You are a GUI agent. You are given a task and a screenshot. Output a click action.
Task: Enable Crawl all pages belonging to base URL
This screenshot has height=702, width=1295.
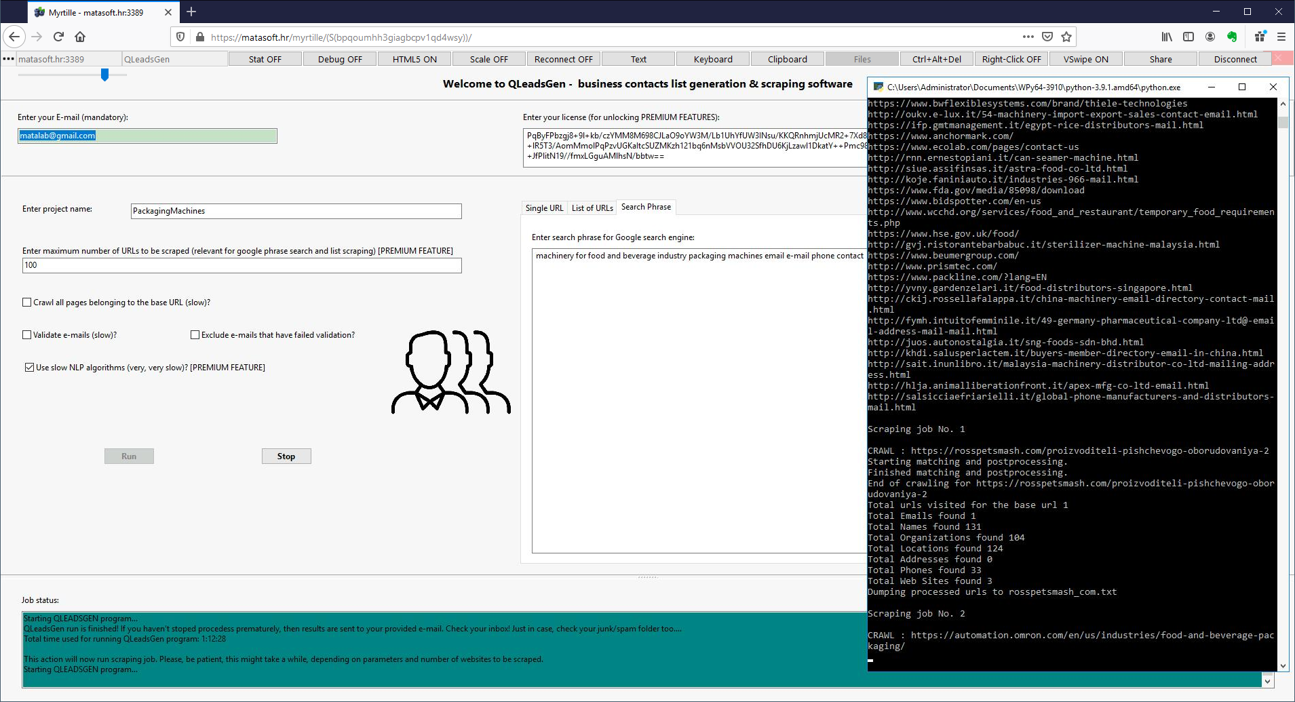(27, 303)
